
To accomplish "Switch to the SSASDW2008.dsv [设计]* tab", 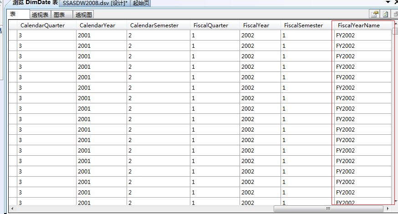I will click(95, 3).
